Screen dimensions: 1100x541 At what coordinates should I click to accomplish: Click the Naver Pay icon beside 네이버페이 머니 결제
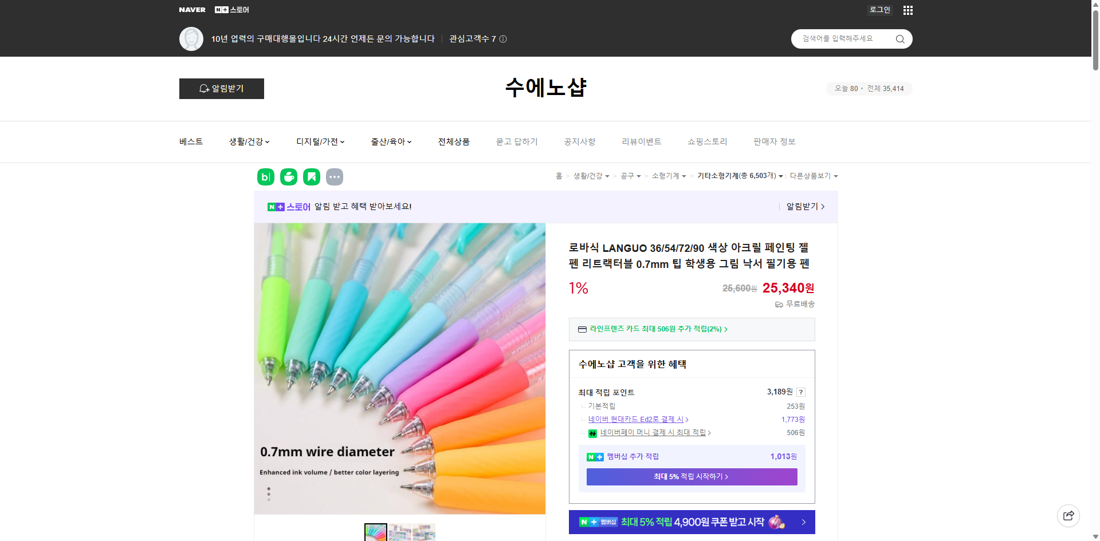[x=592, y=433]
